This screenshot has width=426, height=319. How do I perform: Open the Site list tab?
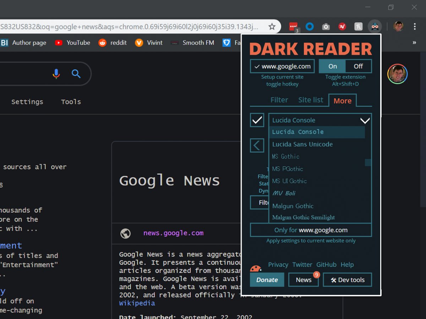311,100
